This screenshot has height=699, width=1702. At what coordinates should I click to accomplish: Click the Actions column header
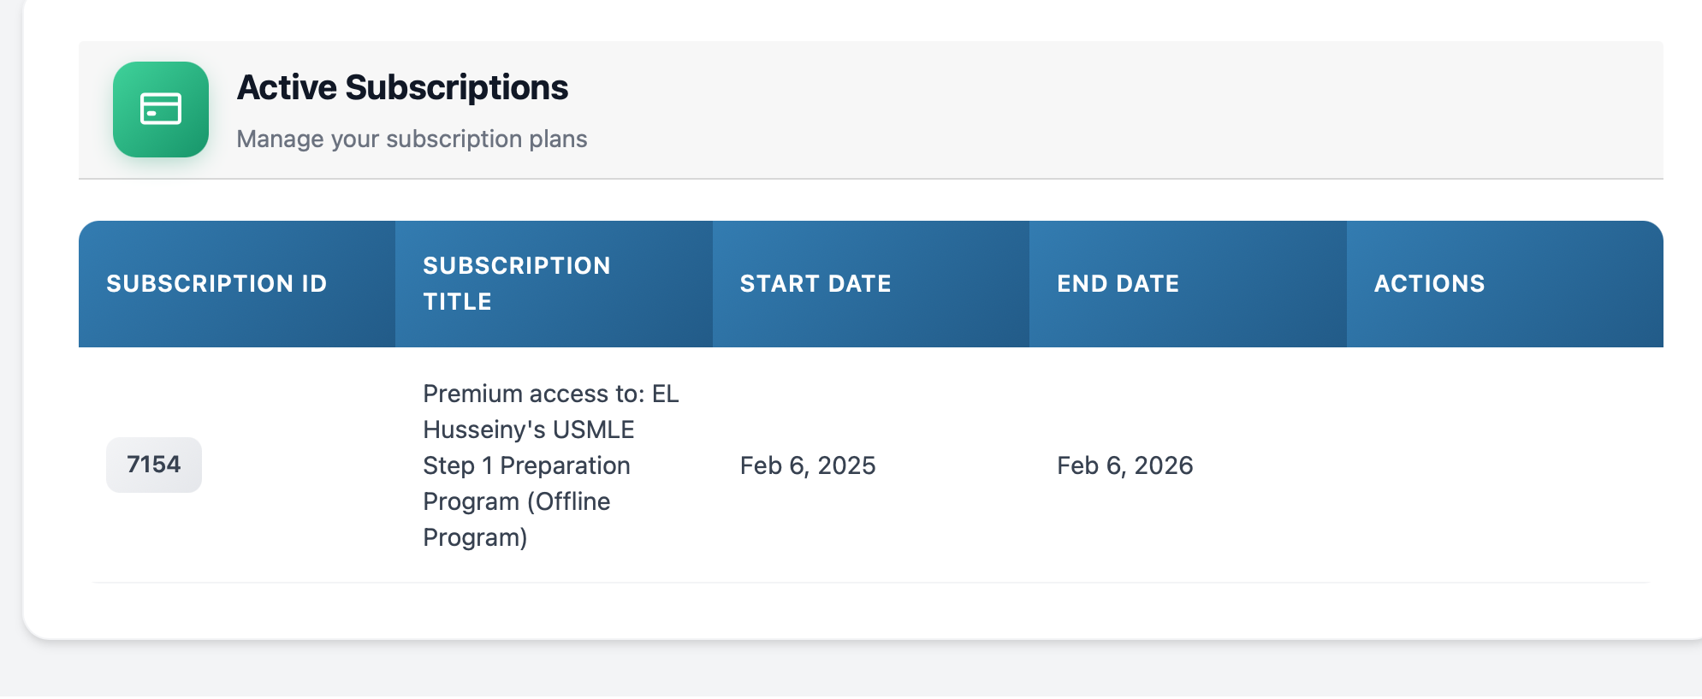(x=1429, y=284)
